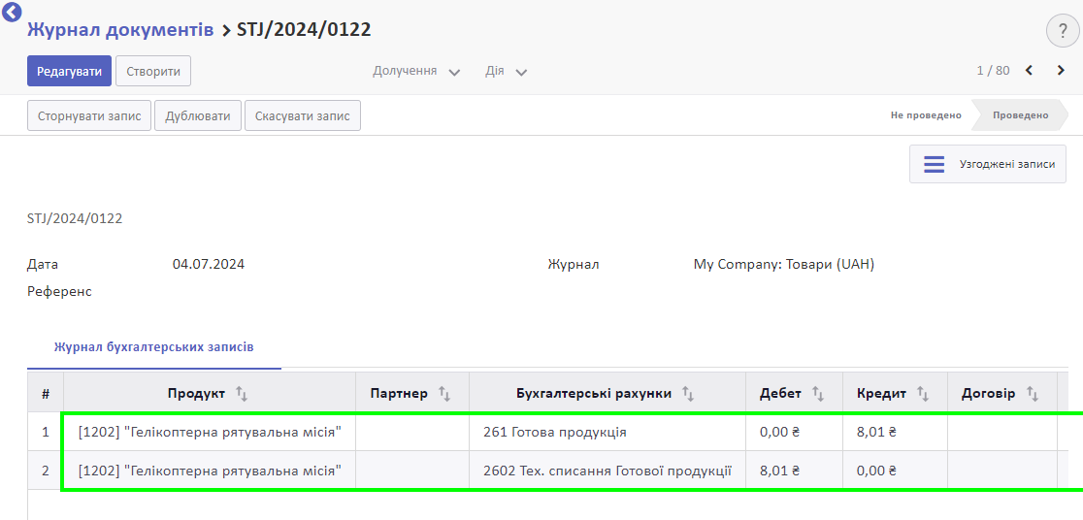The width and height of the screenshot is (1083, 520).
Task: Click the 1 / 80 pager counter
Action: 993,71
